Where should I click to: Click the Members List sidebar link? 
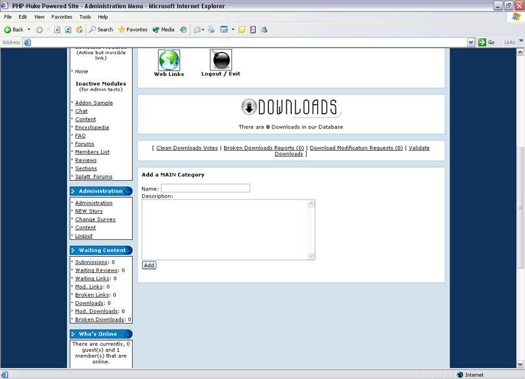point(92,152)
